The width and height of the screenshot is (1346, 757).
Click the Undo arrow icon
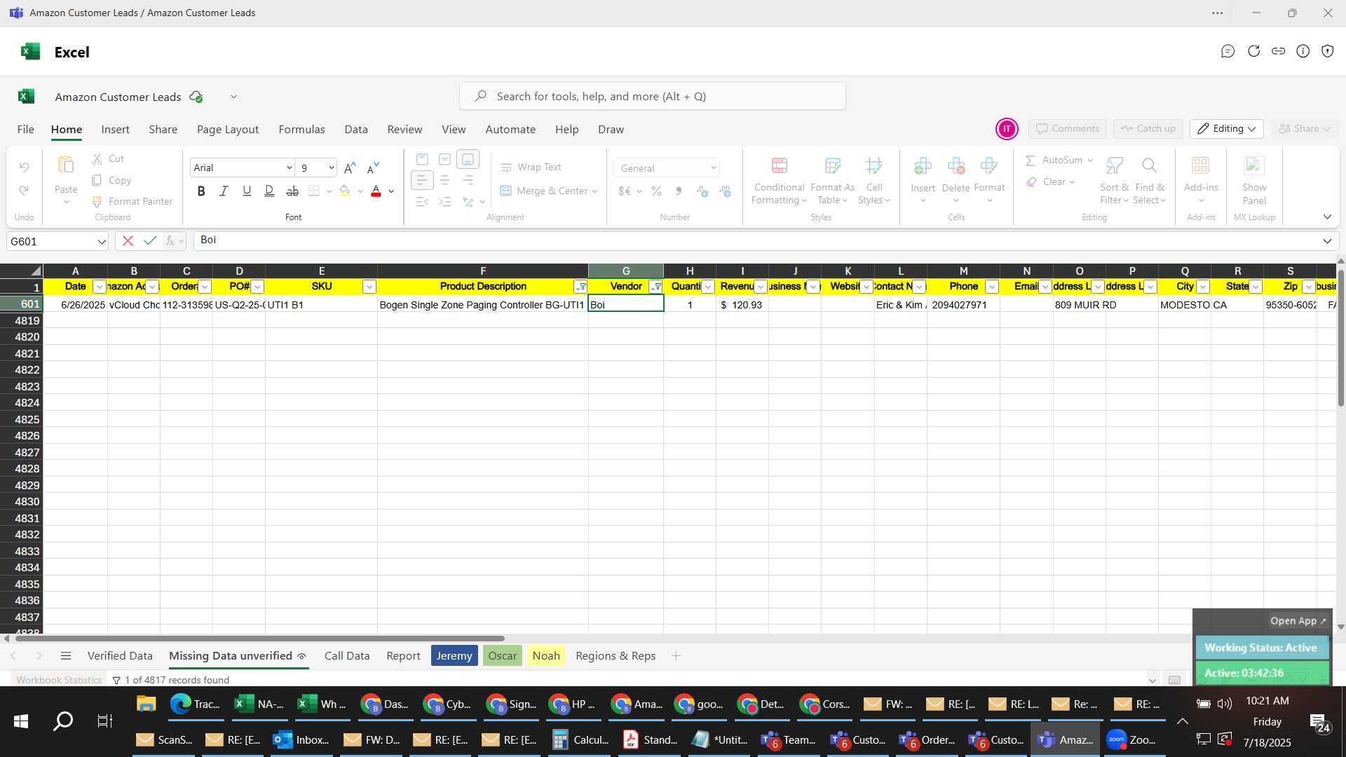pos(24,167)
